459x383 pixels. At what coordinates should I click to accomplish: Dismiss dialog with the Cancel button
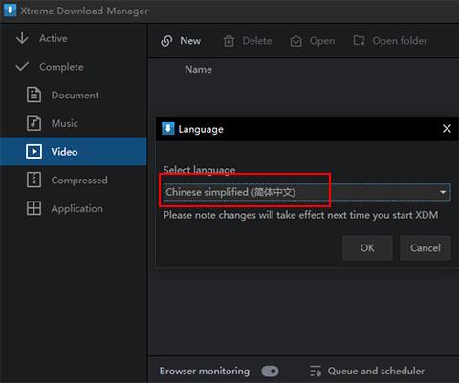[426, 247]
